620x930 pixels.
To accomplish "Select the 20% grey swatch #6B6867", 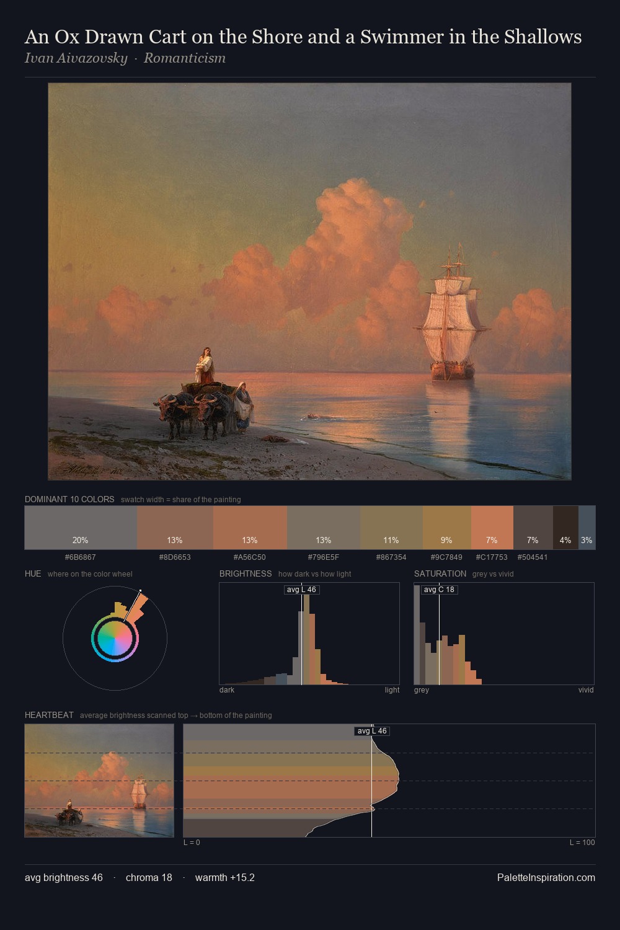I will (x=81, y=528).
